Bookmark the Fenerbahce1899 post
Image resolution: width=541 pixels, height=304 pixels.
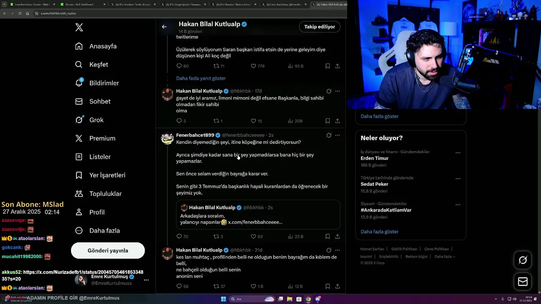pyautogui.click(x=328, y=236)
